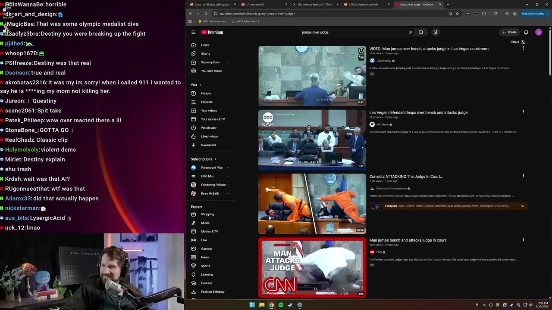Start voice search with the microphone icon
Image resolution: width=552 pixels, height=310 pixels.
point(436,32)
